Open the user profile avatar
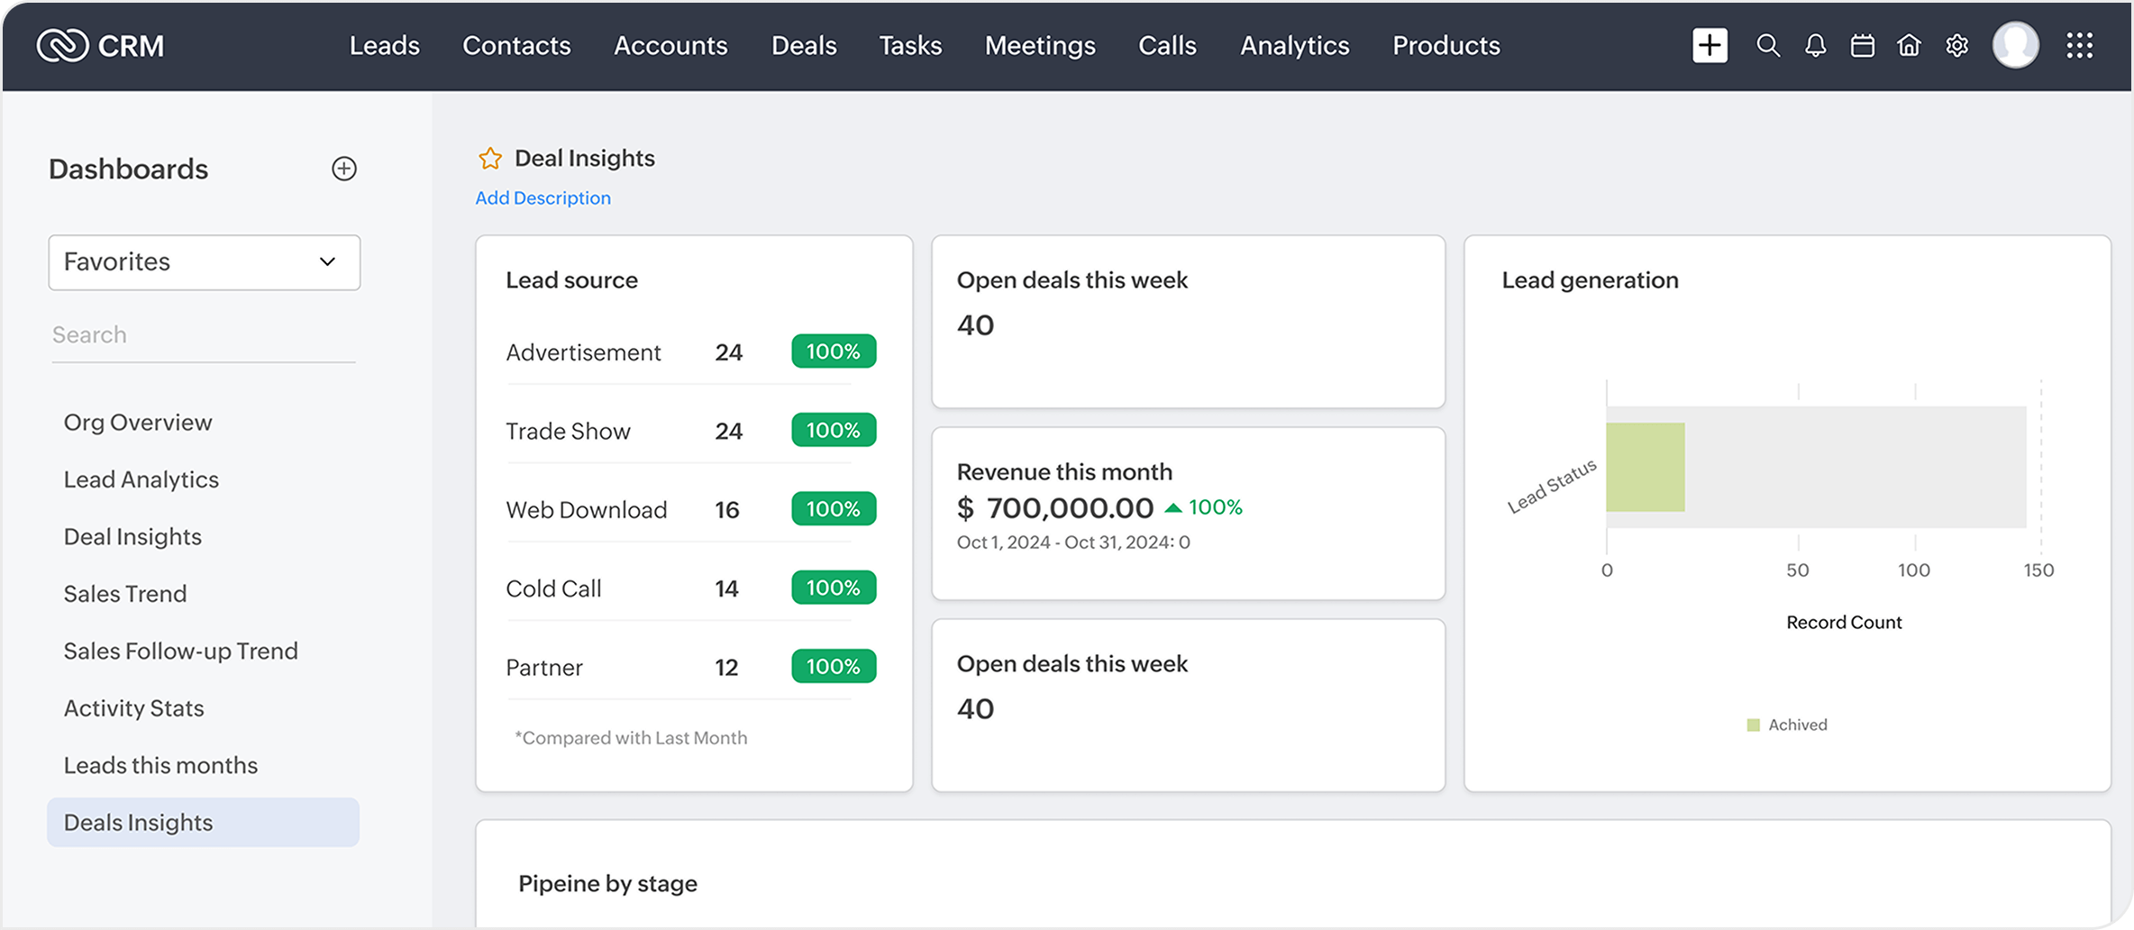2134x930 pixels. pos(2016,45)
